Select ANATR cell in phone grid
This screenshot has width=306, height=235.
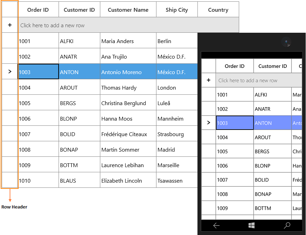pyautogui.click(x=273, y=109)
